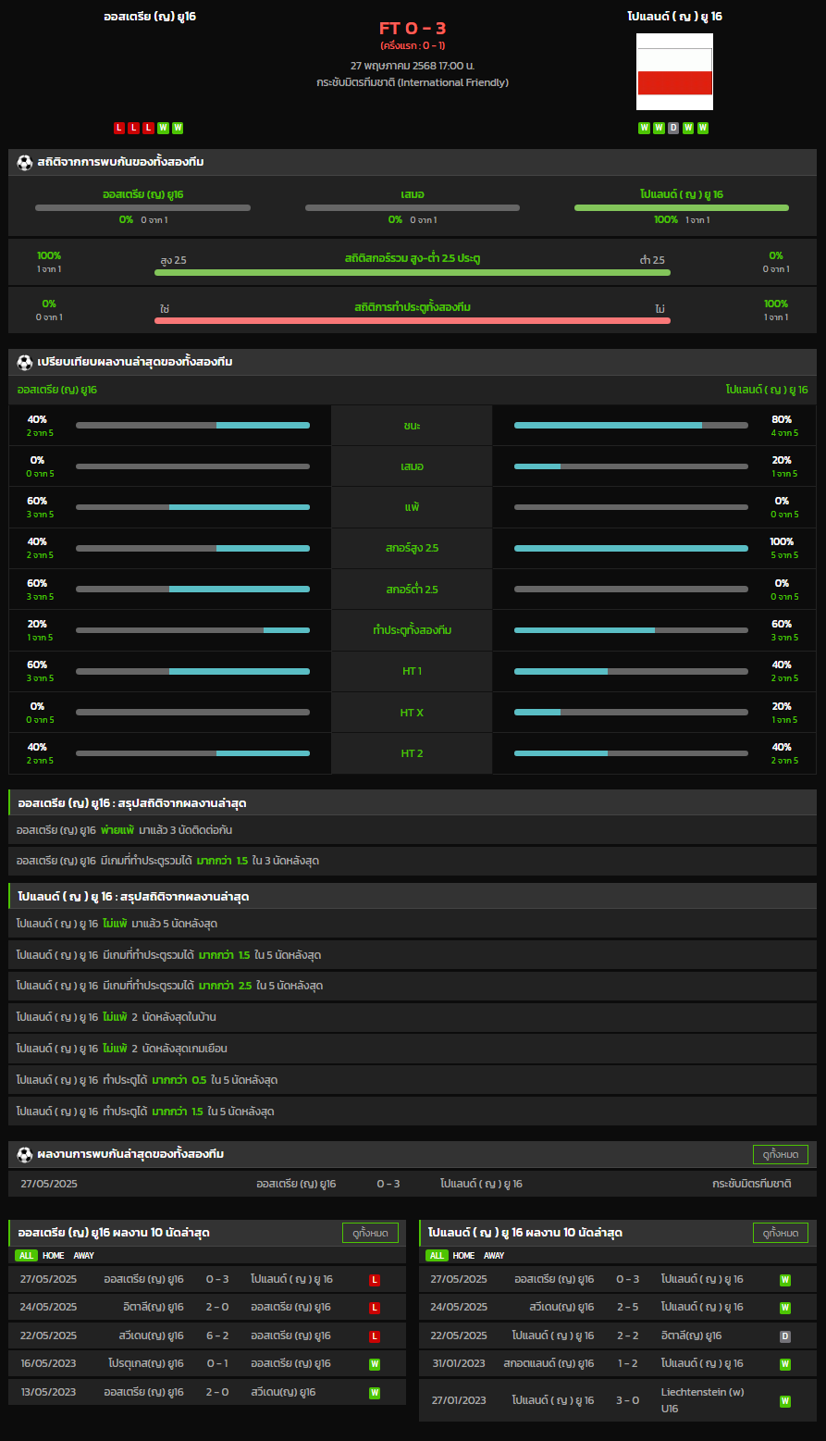Click กระชับมิตรทีมชาติ in head-to-head results row

coord(752,1184)
